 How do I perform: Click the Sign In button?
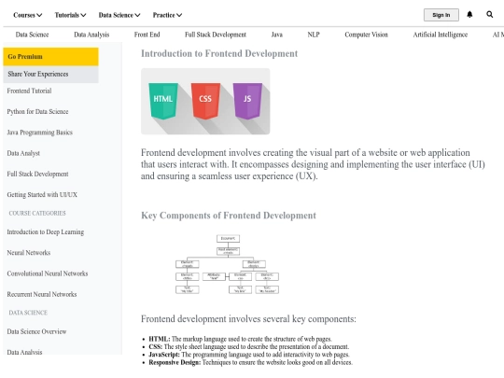coord(441,15)
